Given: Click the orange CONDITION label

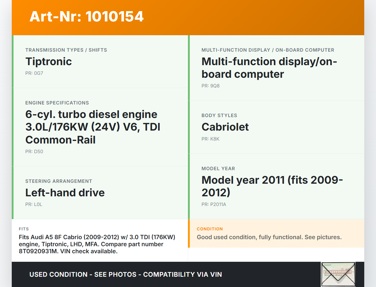Looking at the screenshot, I should coord(210,229).
